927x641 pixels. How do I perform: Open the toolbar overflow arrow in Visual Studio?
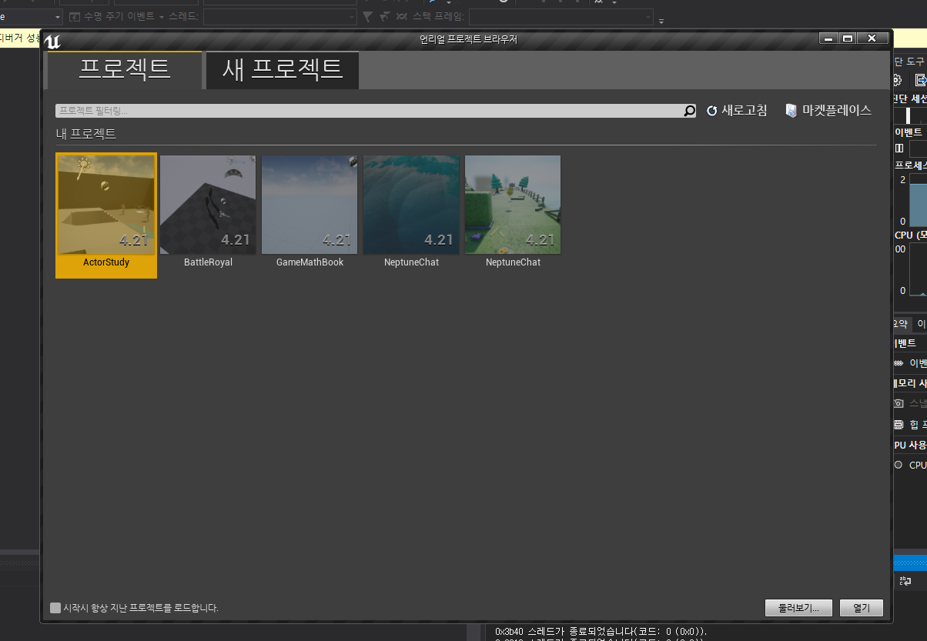(661, 20)
